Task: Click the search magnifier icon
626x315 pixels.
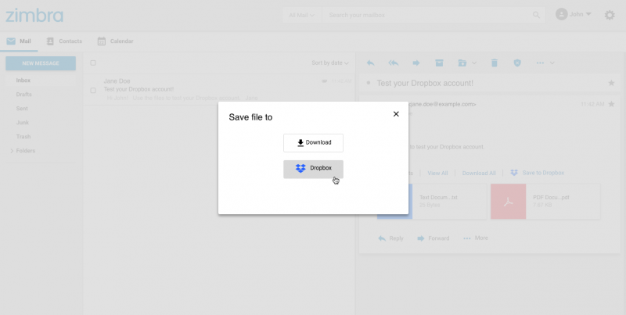Action: point(536,15)
